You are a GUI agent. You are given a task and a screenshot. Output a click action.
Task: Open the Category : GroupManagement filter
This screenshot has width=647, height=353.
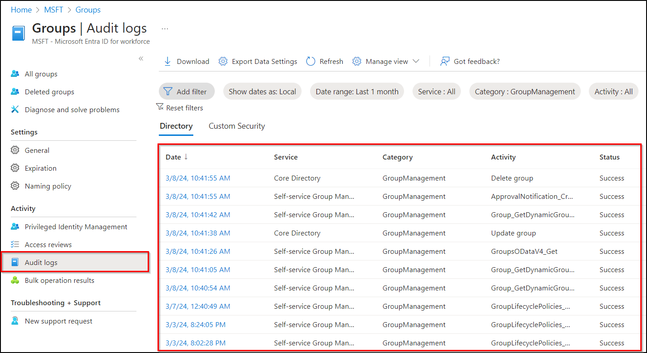[525, 92]
